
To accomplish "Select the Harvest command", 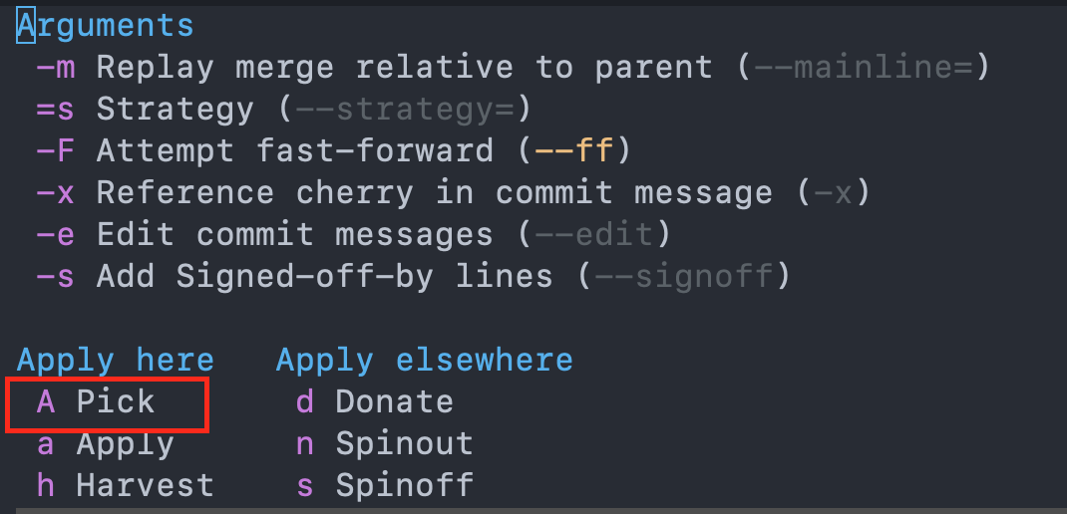I will point(126,485).
